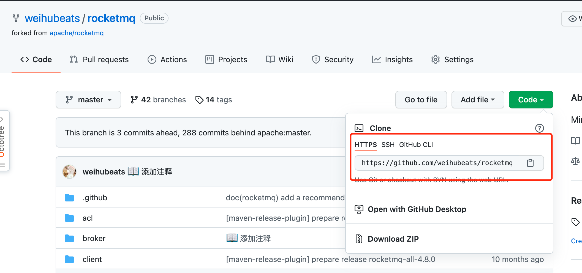The width and height of the screenshot is (582, 273).
Task: Select the SSH clone option
Action: [388, 145]
